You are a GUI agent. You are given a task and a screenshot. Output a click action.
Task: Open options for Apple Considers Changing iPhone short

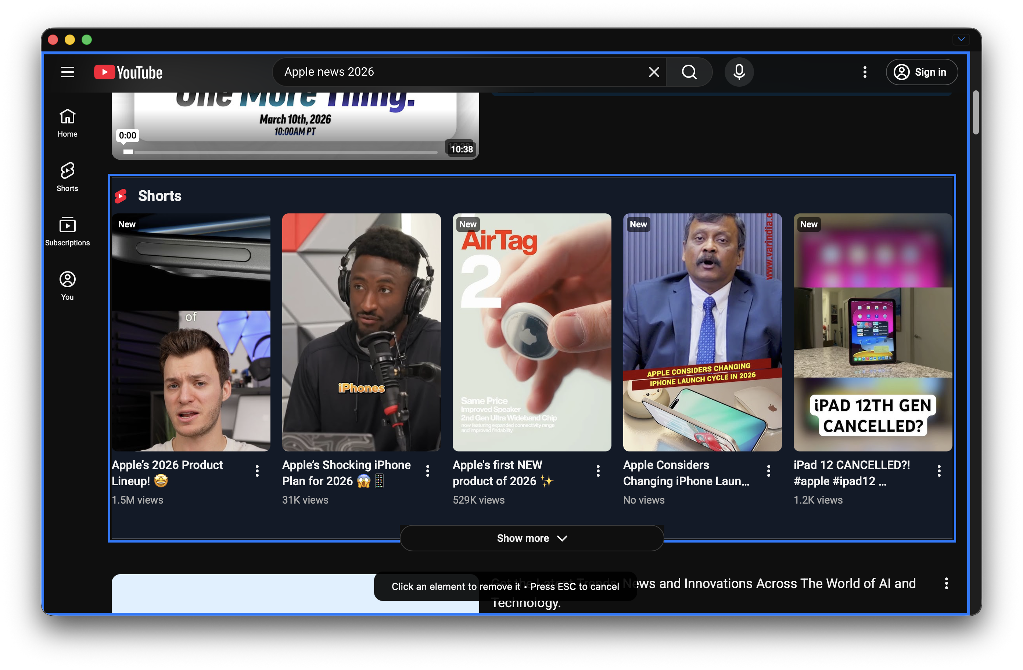tap(769, 471)
